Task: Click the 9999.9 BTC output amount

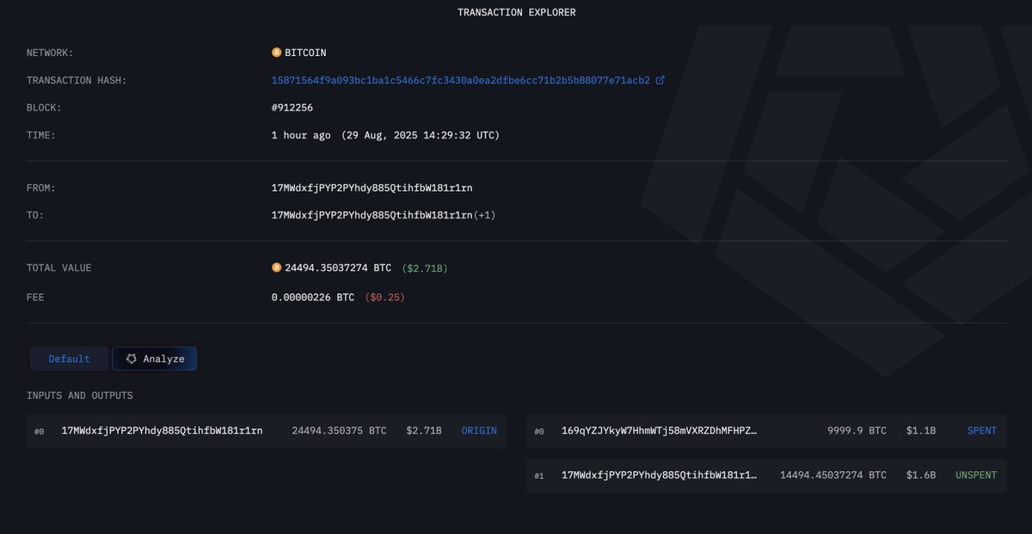Action: [857, 431]
